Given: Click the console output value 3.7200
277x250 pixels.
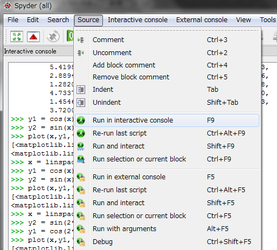Looking at the screenshot, I should click(x=61, y=110).
